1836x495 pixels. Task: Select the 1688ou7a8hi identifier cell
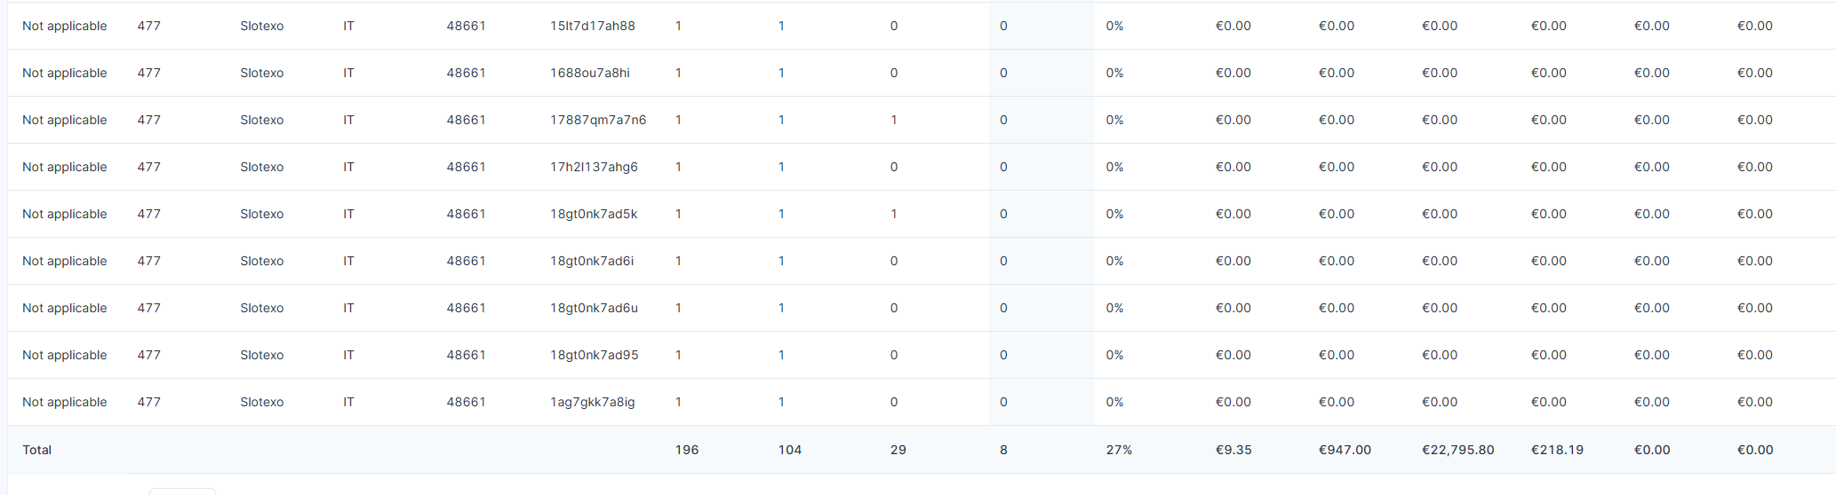590,73
